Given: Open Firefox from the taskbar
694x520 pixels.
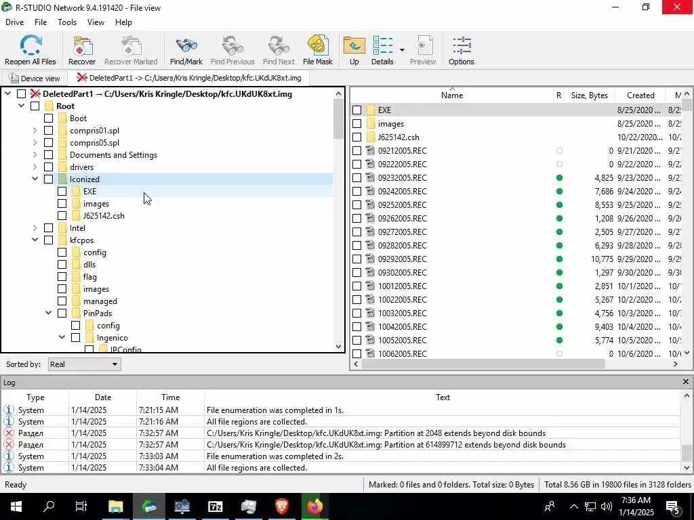Looking at the screenshot, I should (314, 506).
